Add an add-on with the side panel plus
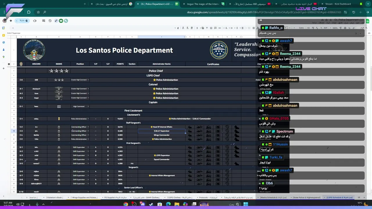This screenshot has height=209, width=372. [3, 69]
